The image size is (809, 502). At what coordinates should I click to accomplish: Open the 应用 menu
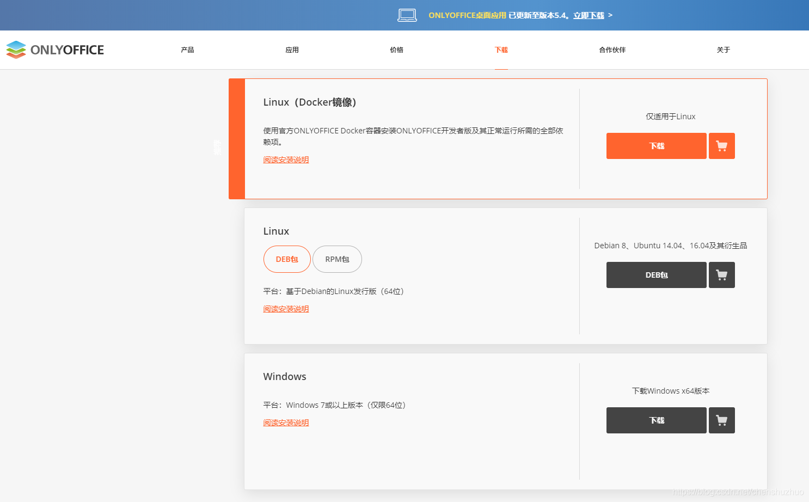pyautogui.click(x=292, y=50)
